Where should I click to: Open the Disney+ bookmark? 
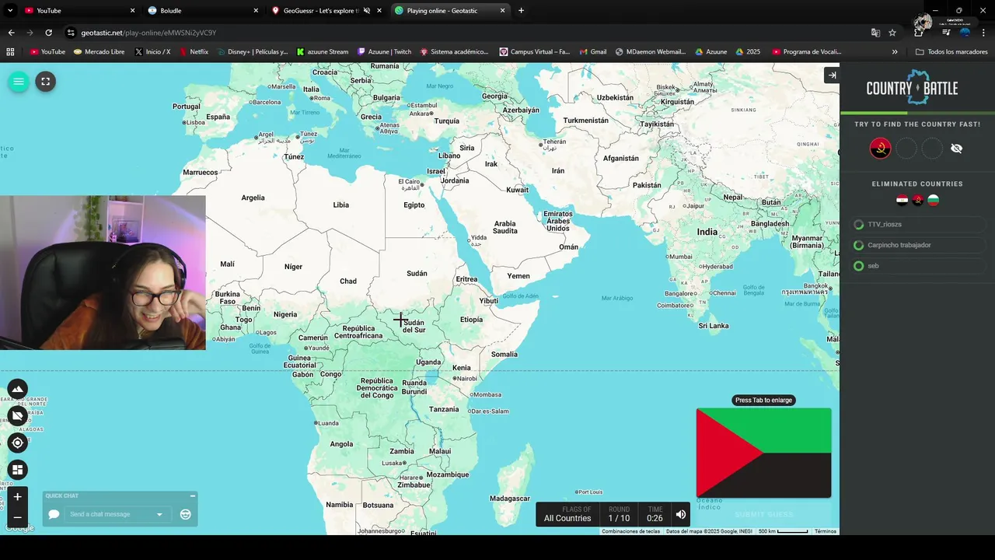coord(252,52)
